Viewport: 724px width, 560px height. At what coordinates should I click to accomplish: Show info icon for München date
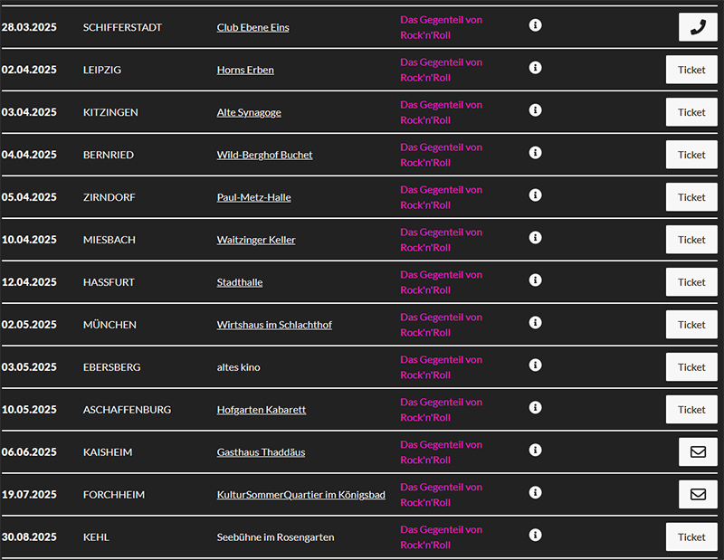(535, 323)
